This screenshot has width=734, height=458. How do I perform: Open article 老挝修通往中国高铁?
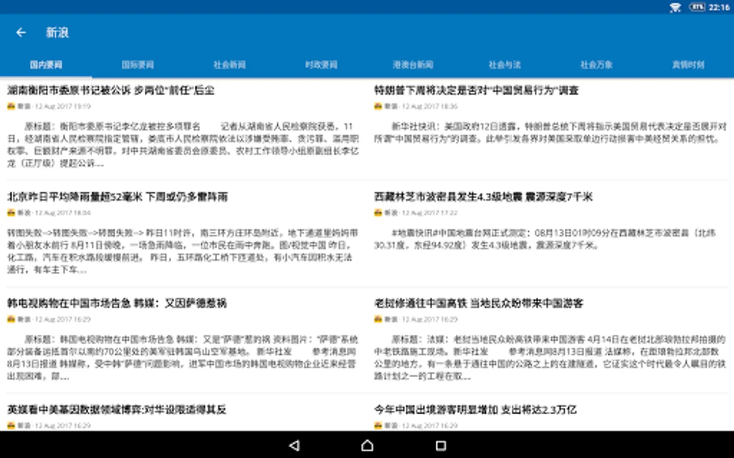[479, 303]
